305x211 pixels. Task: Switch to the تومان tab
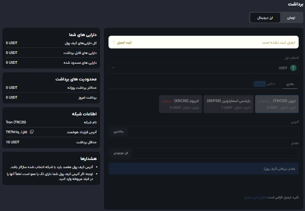coord(291,18)
